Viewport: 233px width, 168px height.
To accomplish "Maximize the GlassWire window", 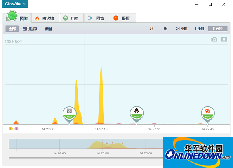I will pos(210,4).
